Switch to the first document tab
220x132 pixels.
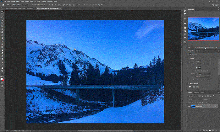click(19, 8)
